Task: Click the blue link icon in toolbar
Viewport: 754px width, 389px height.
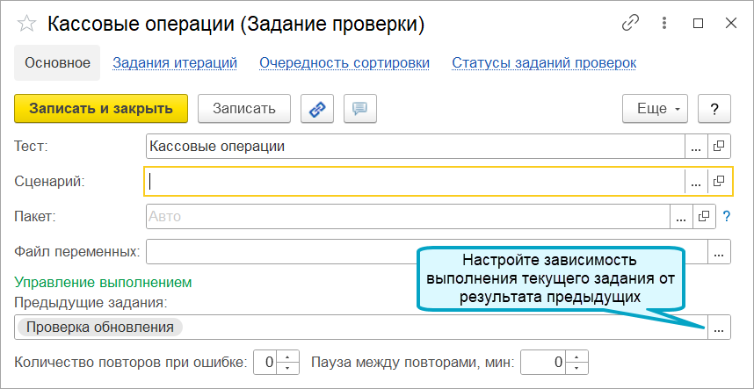Action: (317, 109)
